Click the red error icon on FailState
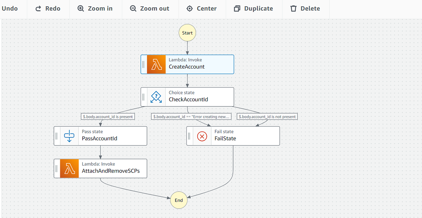The width and height of the screenshot is (422, 218). [x=202, y=136]
